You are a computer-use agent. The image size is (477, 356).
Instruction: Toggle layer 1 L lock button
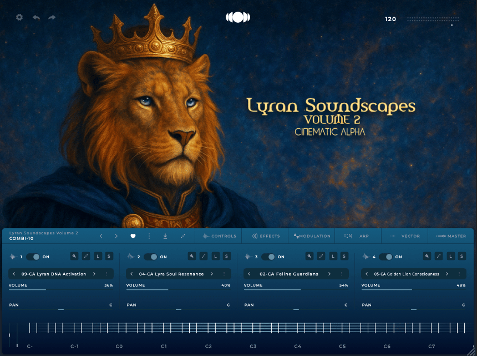(98, 256)
